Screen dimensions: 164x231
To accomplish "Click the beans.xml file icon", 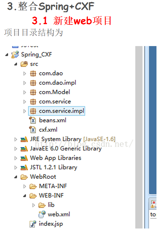I will (x=33, y=120).
